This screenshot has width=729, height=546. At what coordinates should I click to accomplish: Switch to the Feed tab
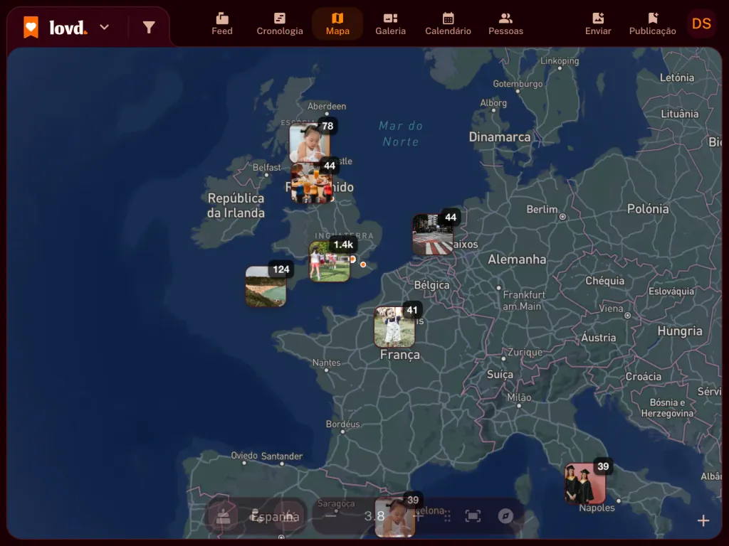coord(222,24)
